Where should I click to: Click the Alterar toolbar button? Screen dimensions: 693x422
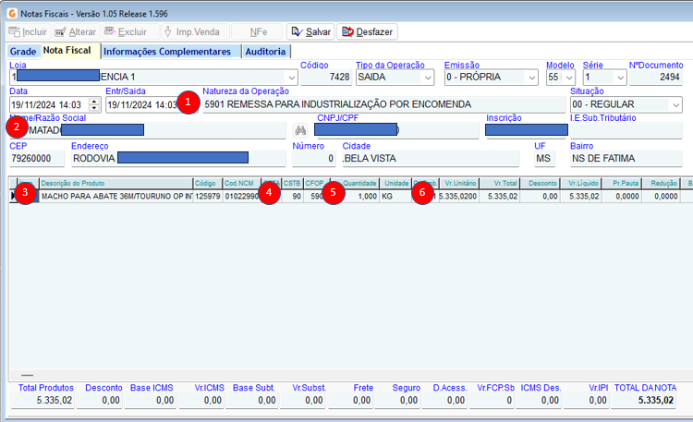pyautogui.click(x=76, y=31)
